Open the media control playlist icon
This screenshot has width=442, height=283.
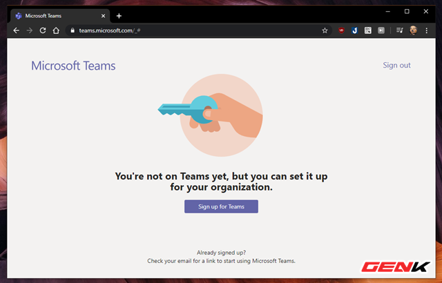click(399, 30)
